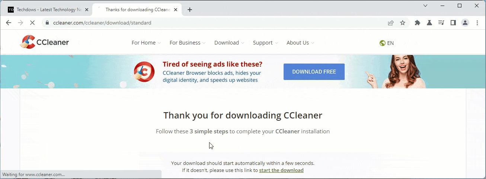The image size is (486, 179).
Task: Click the tab search chevron in title bar
Action: click(426, 6)
